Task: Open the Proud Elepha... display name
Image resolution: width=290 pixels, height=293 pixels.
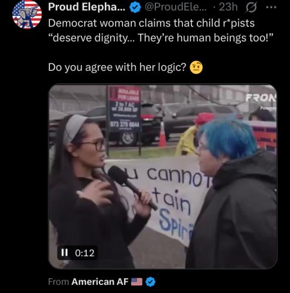Action: point(87,7)
